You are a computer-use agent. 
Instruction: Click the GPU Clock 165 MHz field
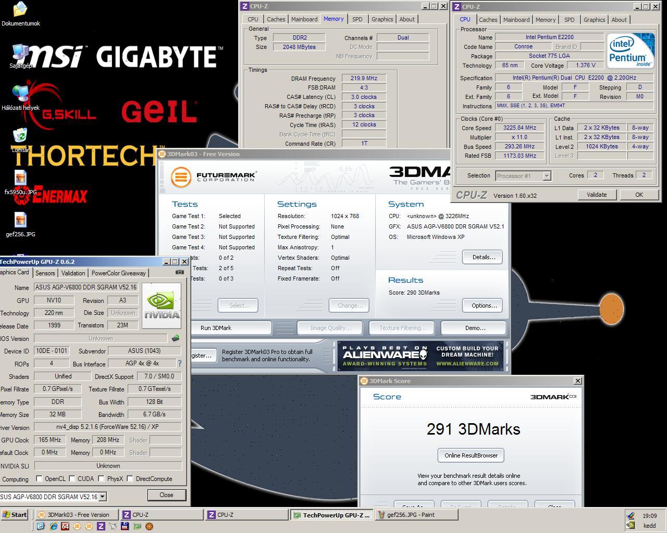click(x=49, y=440)
